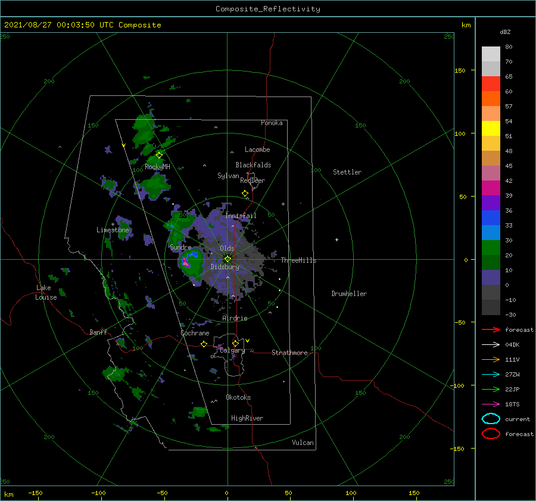Screen dimensions: 536x501
Task: Click the yellow diamond marker below Cochrane
Action: [x=204, y=344]
